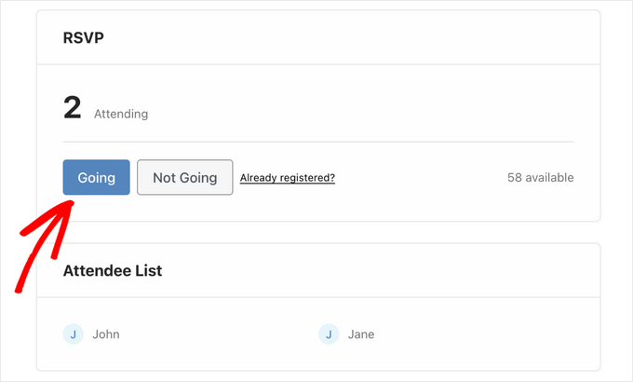Click the RSVP section heading
Image resolution: width=633 pixels, height=382 pixels.
tap(84, 38)
